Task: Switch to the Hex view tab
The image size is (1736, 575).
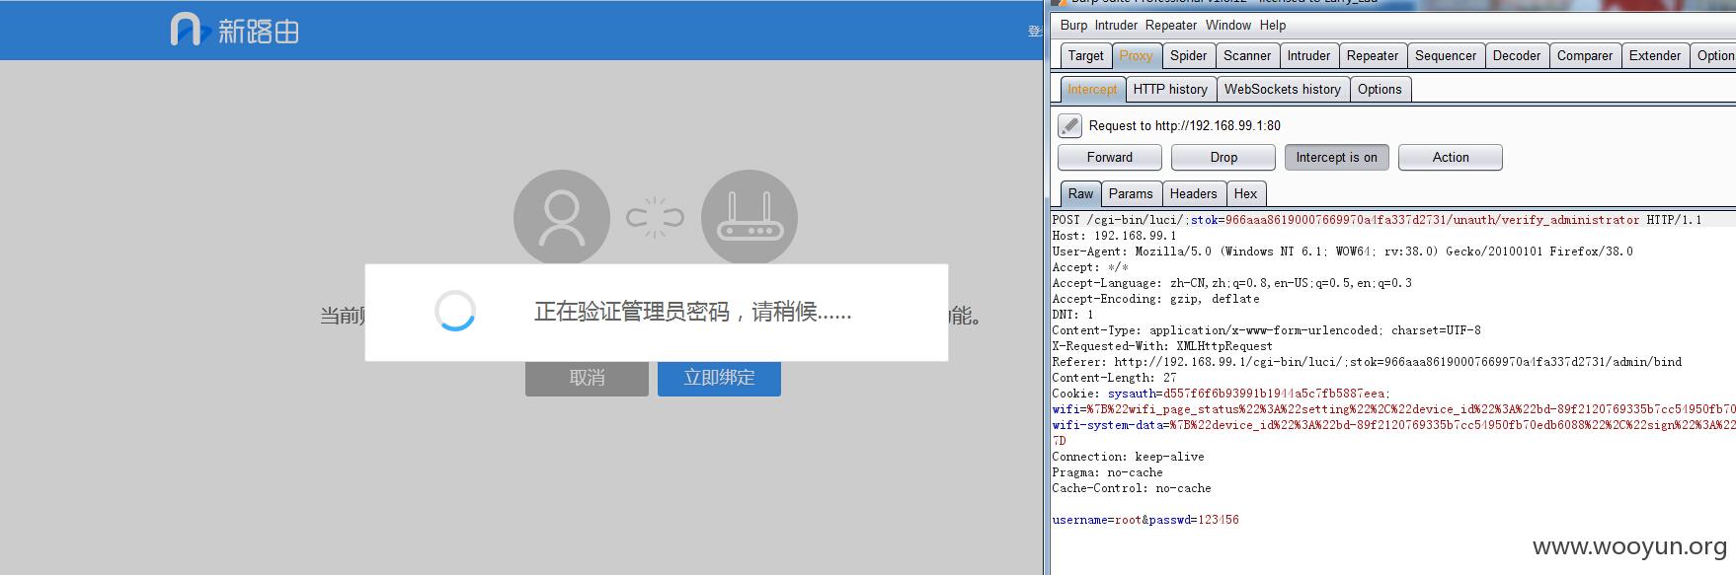Action: pos(1246,194)
